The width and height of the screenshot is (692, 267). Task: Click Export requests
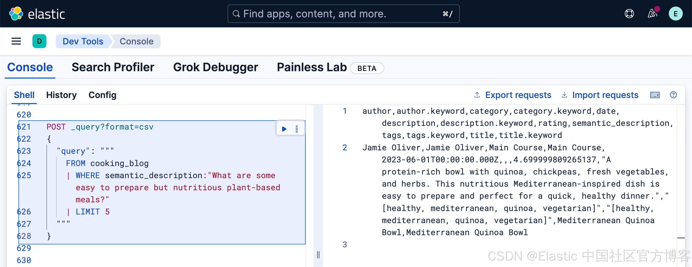click(513, 95)
